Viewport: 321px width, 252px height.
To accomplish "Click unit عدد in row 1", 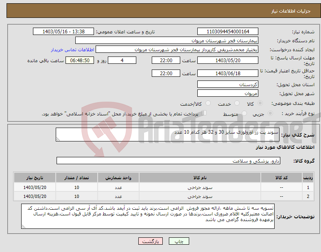I will click(x=118, y=187).
